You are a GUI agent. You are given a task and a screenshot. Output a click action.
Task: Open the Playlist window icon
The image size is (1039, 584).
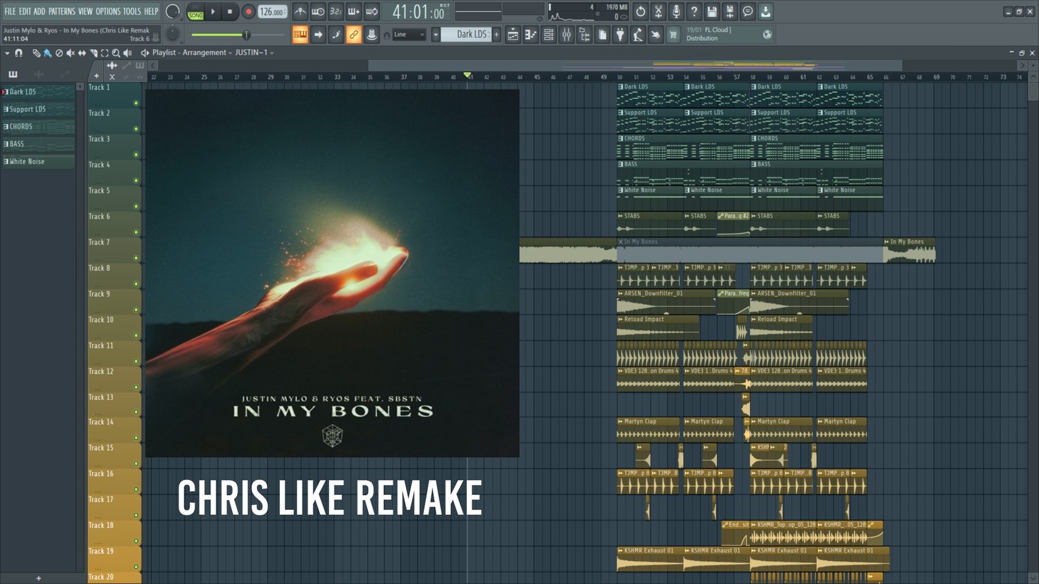coord(513,35)
